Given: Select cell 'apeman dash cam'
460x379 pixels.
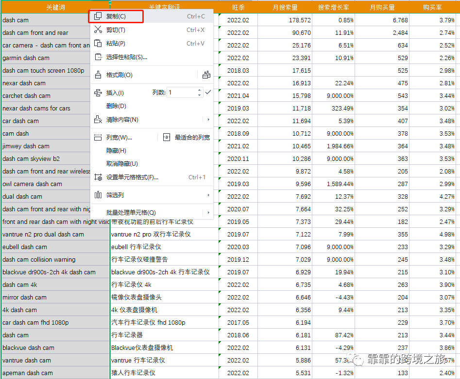Looking at the screenshot, I should 56,373.
